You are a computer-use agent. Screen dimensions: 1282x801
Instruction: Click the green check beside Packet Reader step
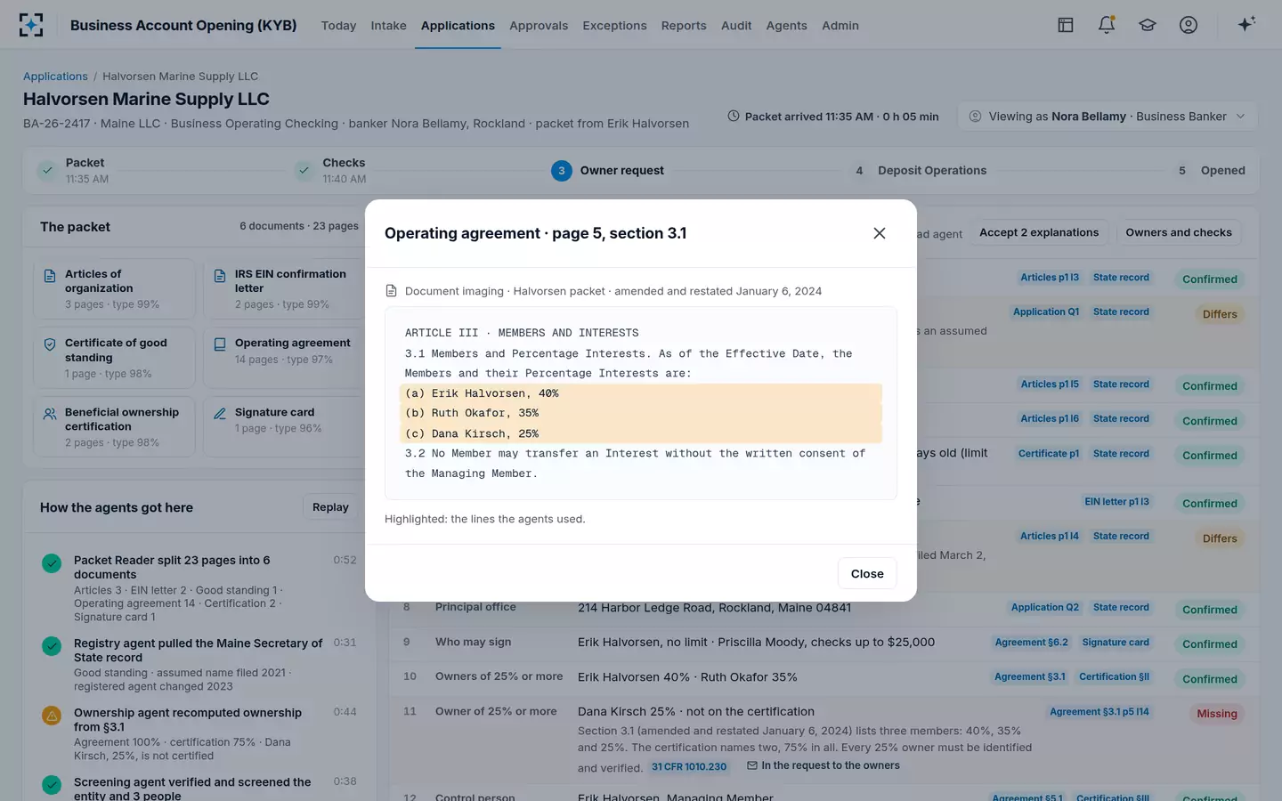pos(52,562)
